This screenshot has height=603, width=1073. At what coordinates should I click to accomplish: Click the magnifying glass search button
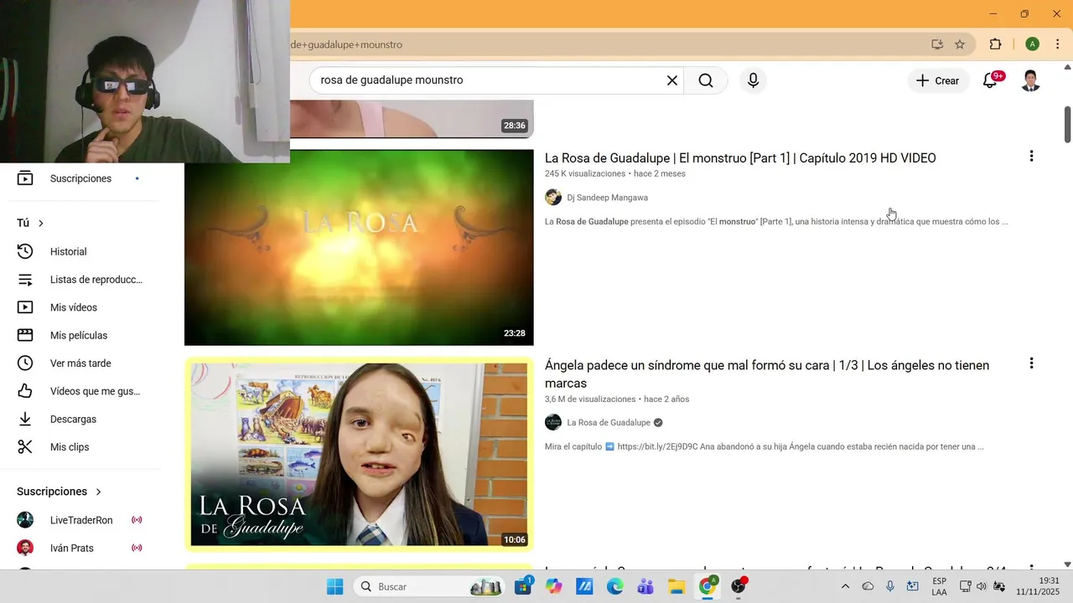coord(706,80)
